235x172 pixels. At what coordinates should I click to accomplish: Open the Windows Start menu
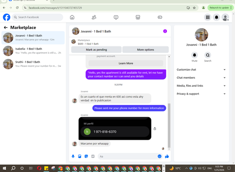click(4, 168)
